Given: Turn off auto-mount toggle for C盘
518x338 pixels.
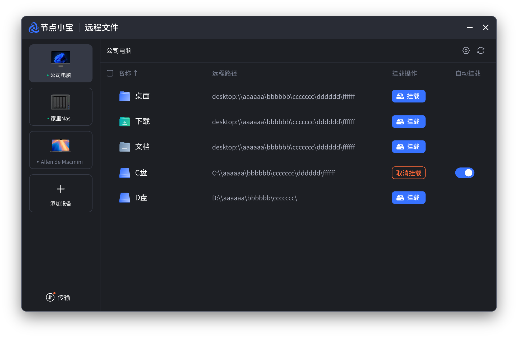Looking at the screenshot, I should coord(465,173).
